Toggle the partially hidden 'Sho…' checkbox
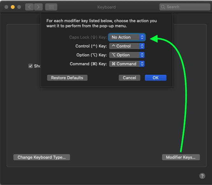 click(31, 66)
